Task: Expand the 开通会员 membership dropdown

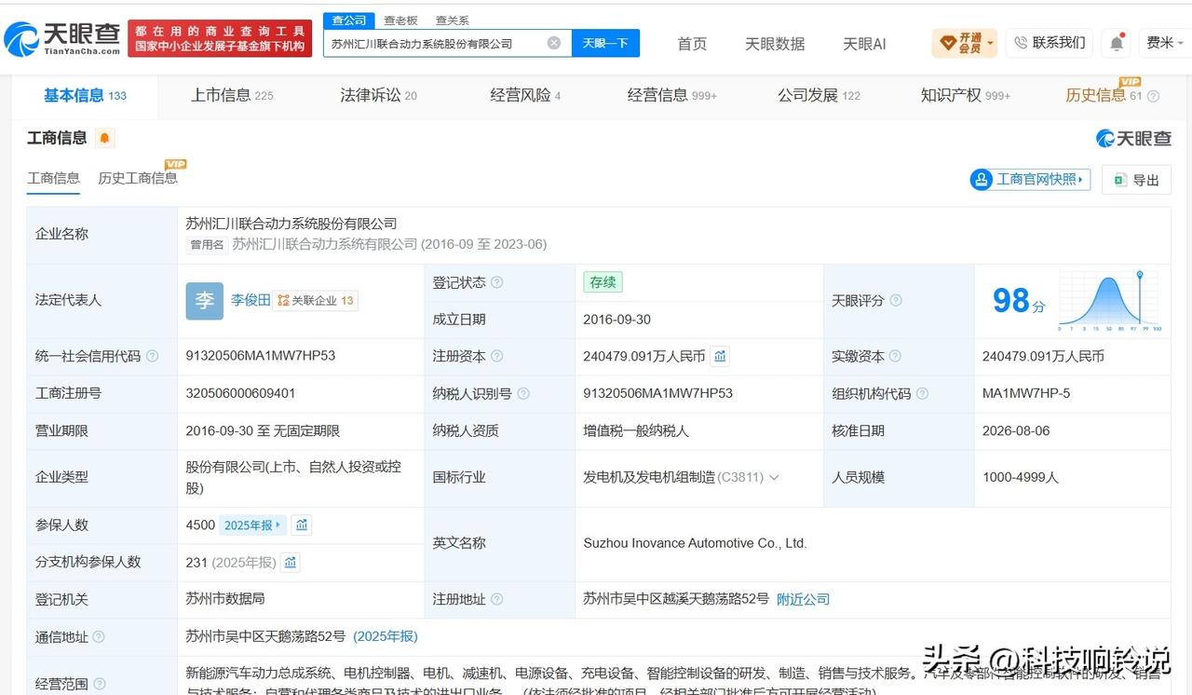Action: [966, 43]
